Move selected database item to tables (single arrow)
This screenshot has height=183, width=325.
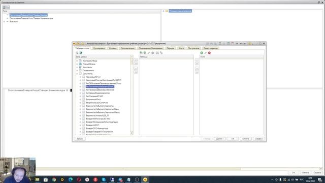136,60
